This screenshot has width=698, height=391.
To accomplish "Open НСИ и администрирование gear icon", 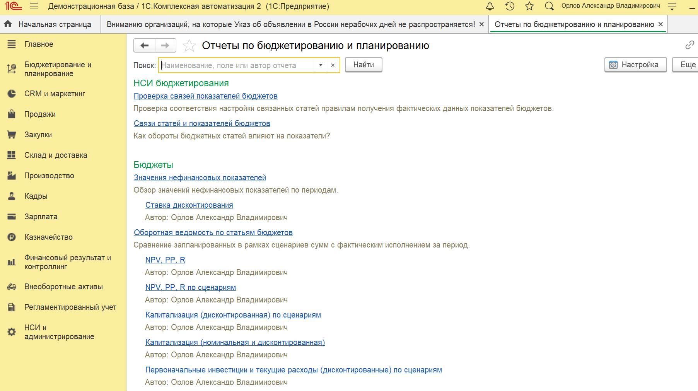I will pyautogui.click(x=12, y=332).
